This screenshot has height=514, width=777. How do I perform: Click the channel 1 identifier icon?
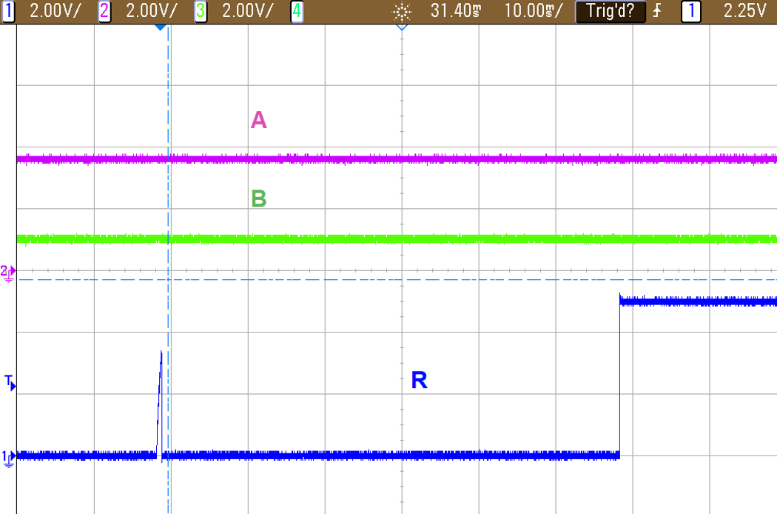coord(9,11)
